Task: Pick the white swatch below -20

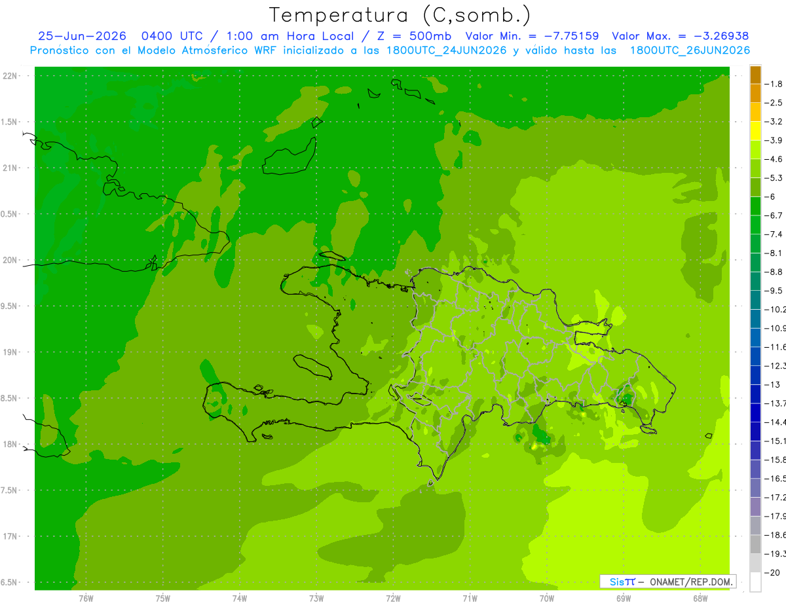Action: tap(755, 582)
